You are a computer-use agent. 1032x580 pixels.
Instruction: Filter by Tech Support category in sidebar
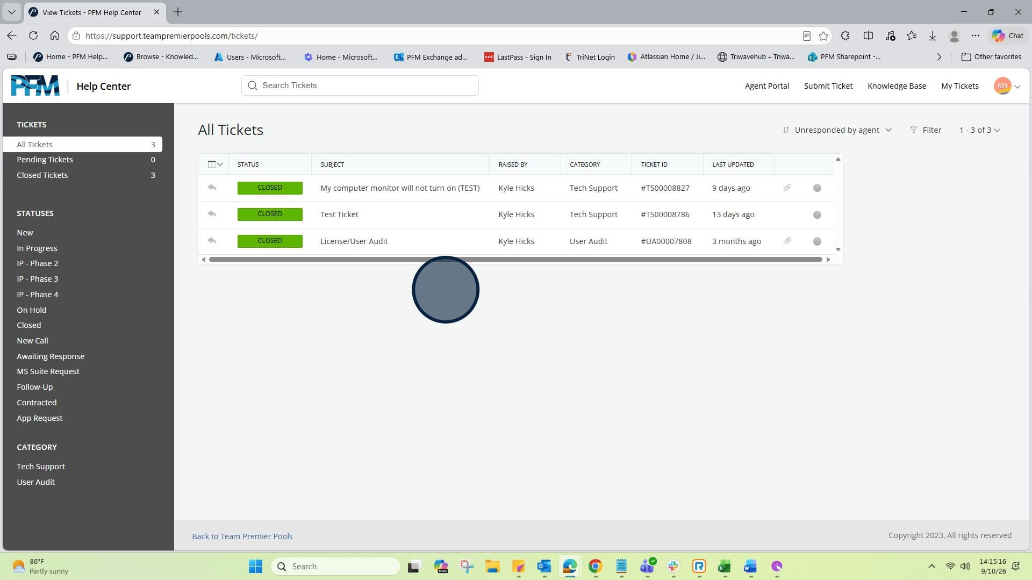pos(40,467)
